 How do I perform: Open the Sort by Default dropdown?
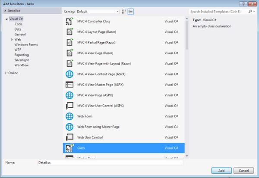pyautogui.click(x=98, y=12)
